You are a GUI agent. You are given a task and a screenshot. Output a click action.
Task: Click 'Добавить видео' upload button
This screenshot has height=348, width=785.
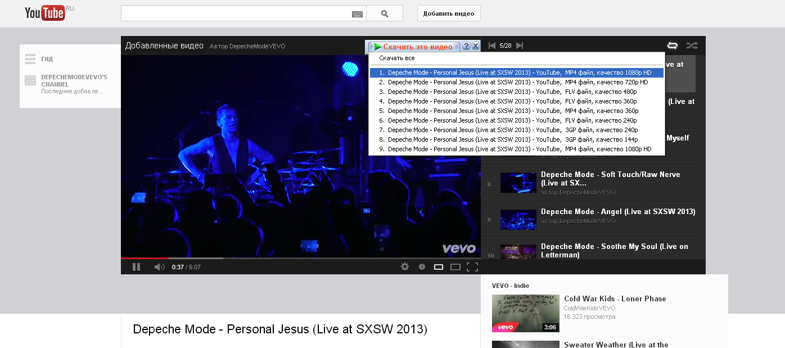[449, 13]
